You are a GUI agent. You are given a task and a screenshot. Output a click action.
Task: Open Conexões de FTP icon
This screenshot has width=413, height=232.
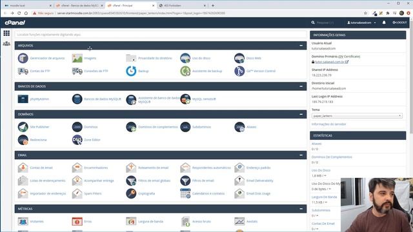(77, 71)
